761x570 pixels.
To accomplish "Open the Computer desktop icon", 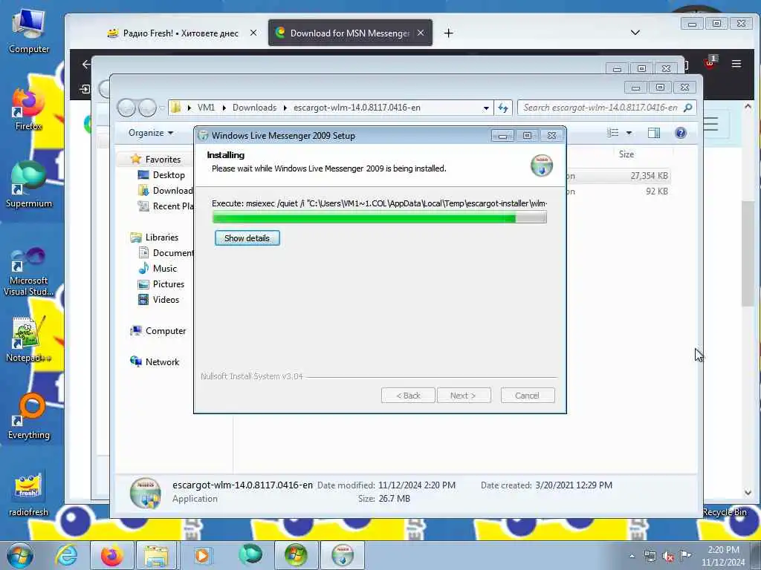I will coord(29,31).
